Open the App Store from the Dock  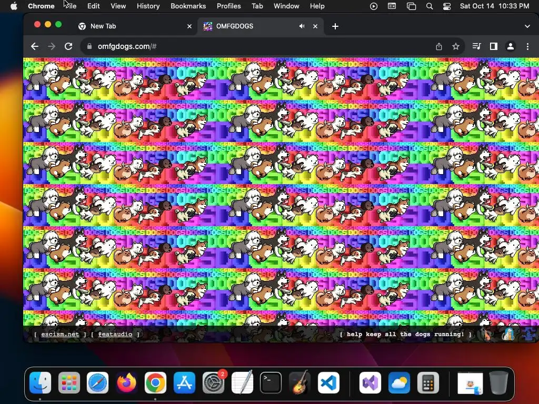point(184,383)
